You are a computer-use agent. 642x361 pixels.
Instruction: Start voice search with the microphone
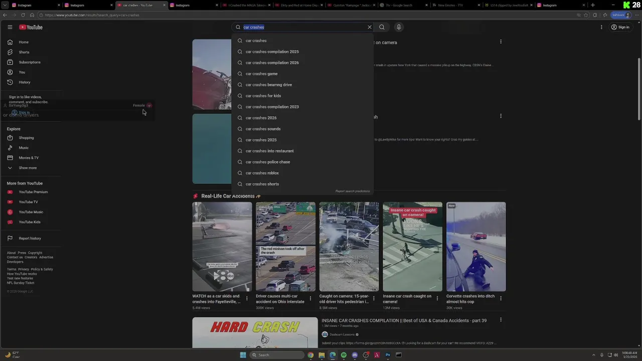399,27
